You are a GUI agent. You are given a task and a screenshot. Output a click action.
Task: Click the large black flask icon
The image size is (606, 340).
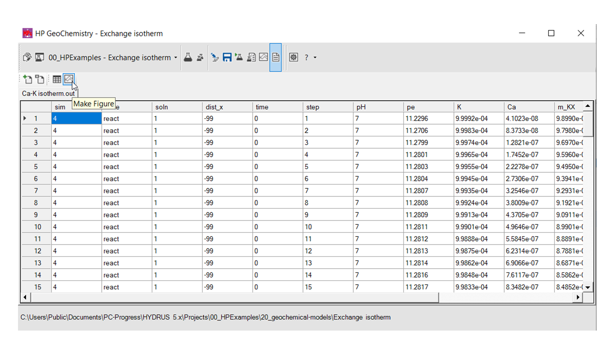tap(188, 58)
